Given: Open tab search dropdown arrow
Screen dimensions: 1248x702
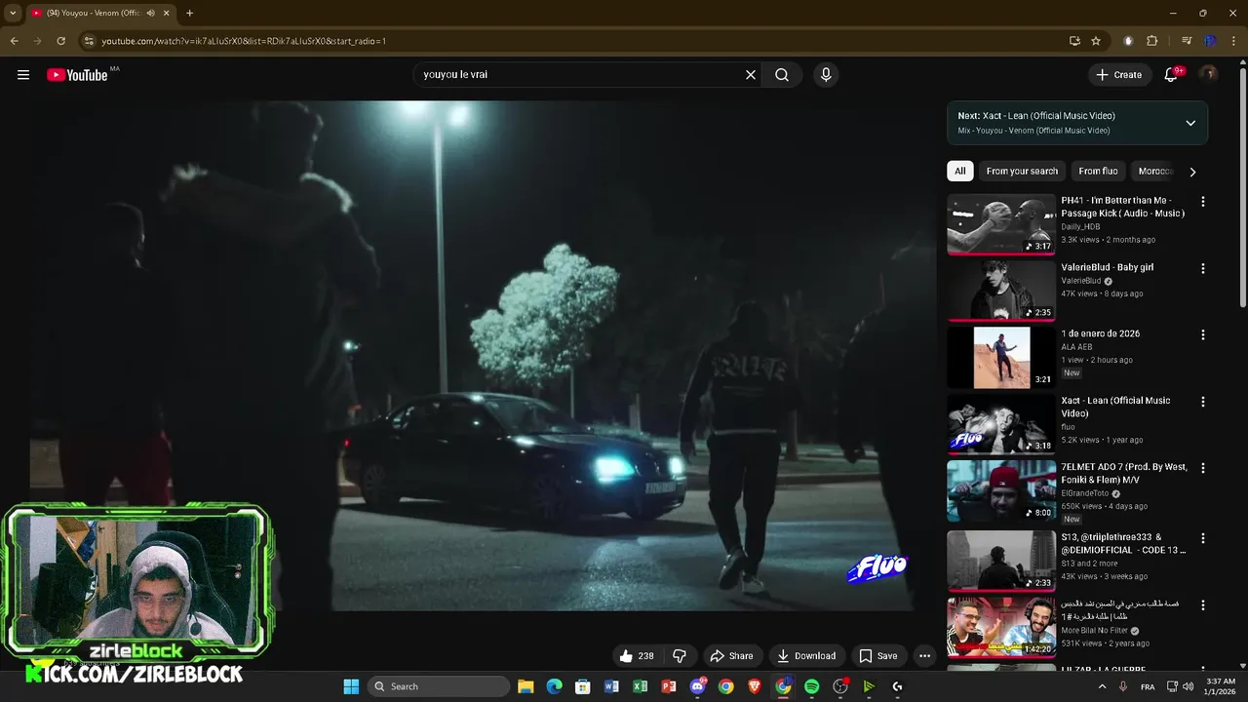Looking at the screenshot, I should [x=13, y=13].
